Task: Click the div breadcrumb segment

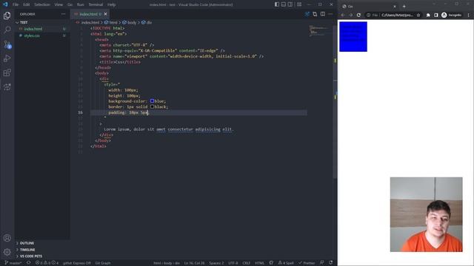Action: point(147,22)
